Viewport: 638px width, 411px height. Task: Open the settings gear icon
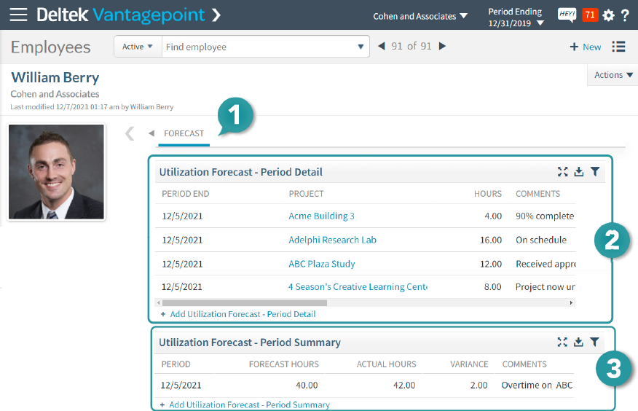tap(608, 15)
